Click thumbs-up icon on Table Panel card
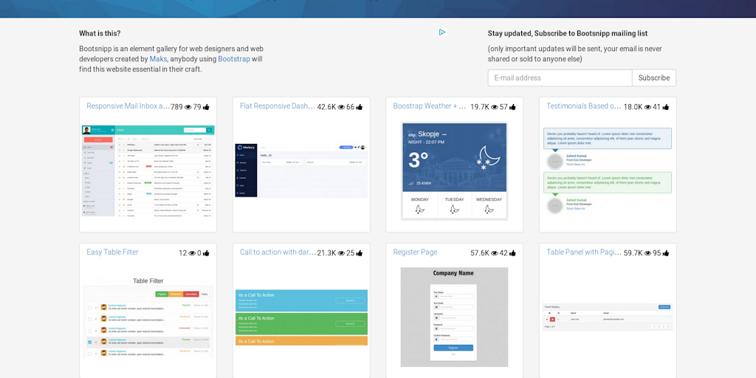The height and width of the screenshot is (378, 756). pyautogui.click(x=666, y=253)
